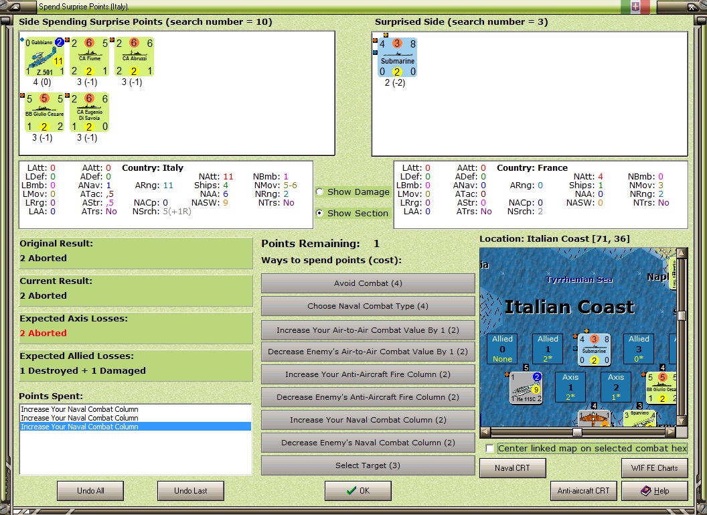Click the mini map vertical scrollbar thumb
This screenshot has width=707, height=515.
[682, 315]
